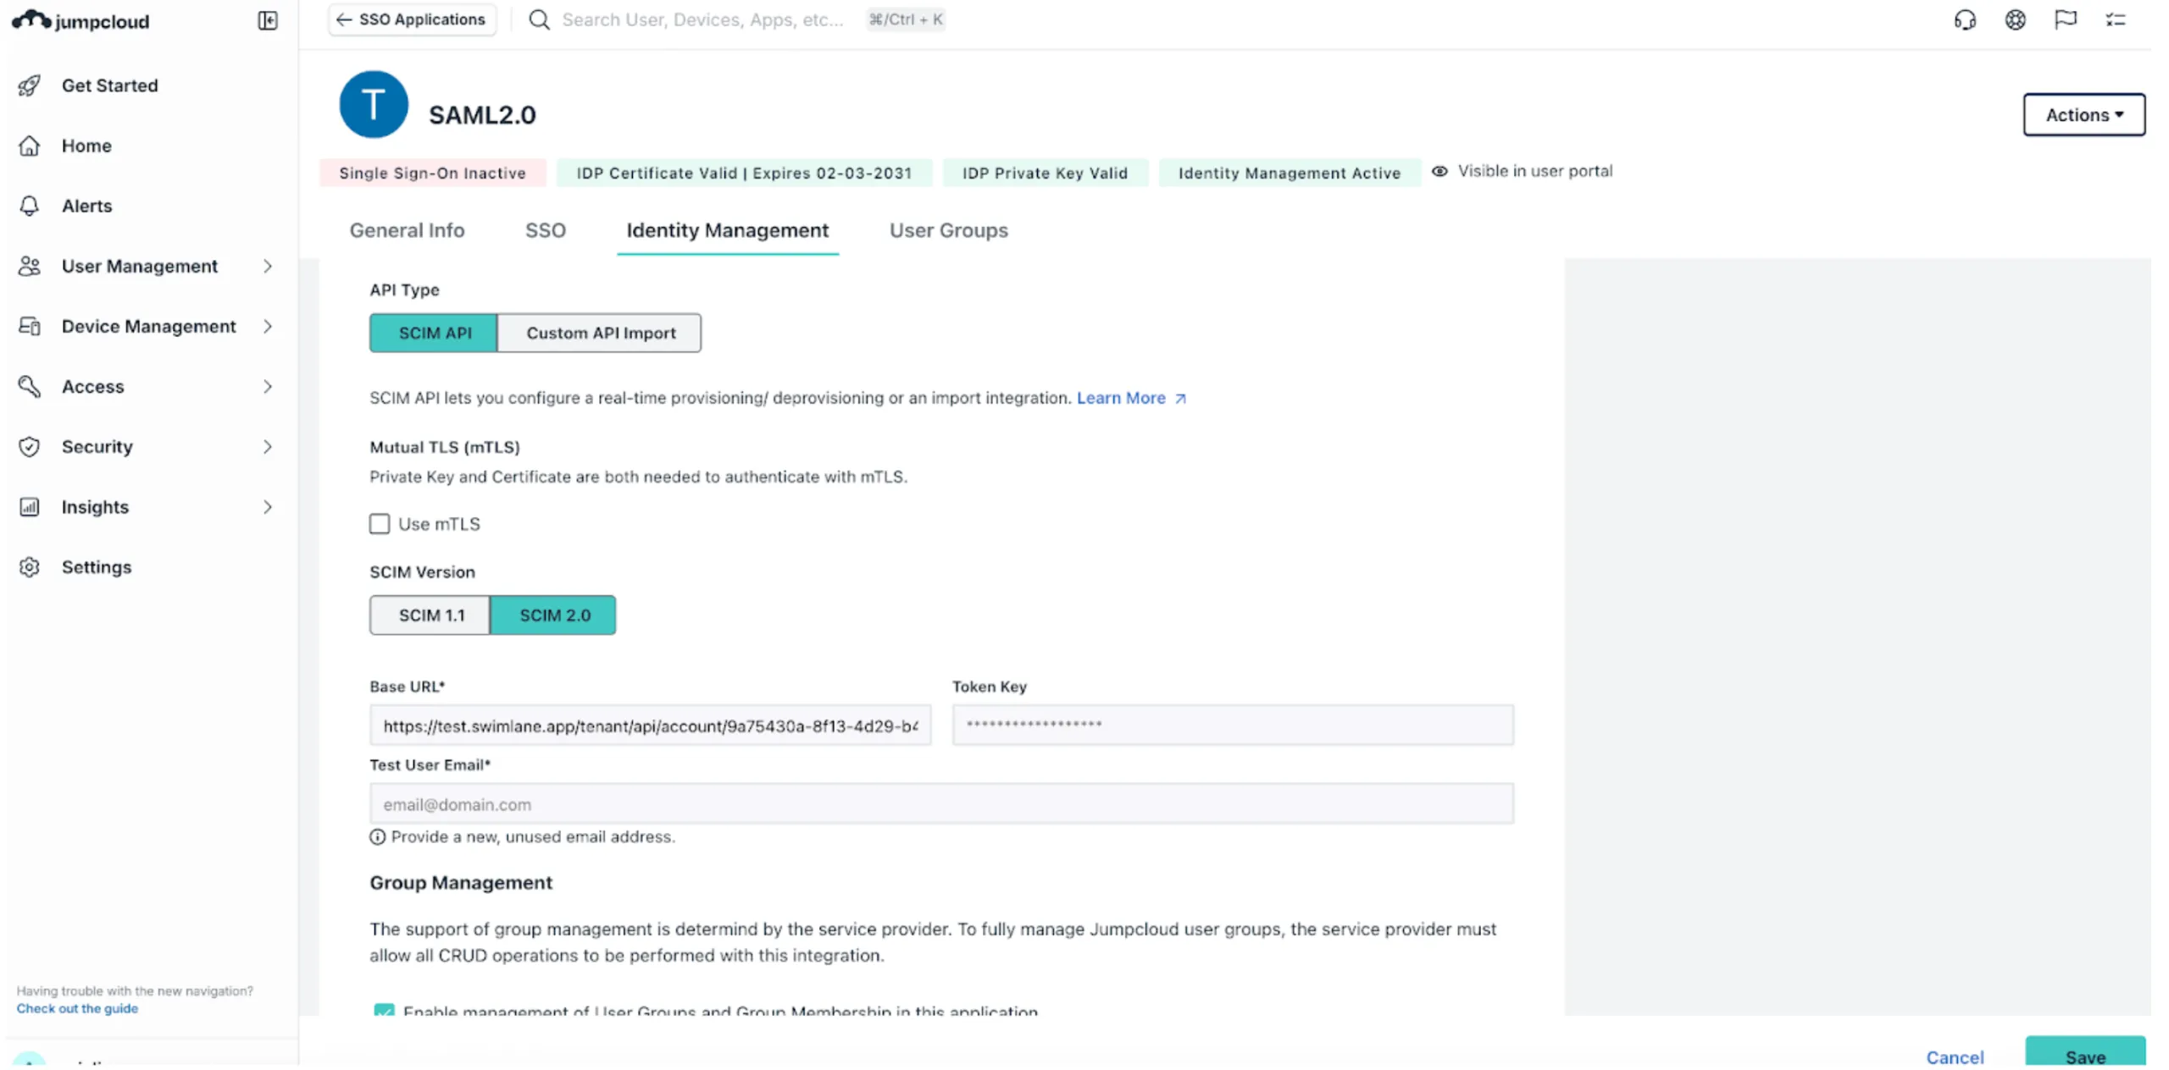Open the help lifebuoy icon
The width and height of the screenshot is (2169, 1070).
(2014, 19)
